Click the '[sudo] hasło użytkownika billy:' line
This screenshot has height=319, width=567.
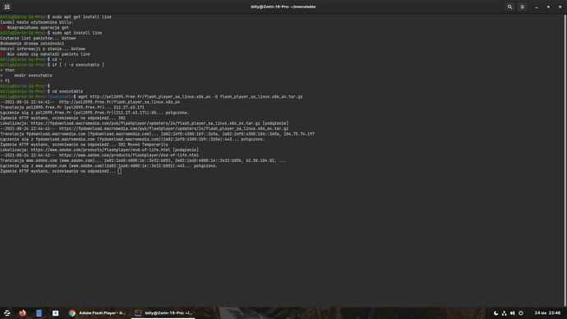[36, 22]
